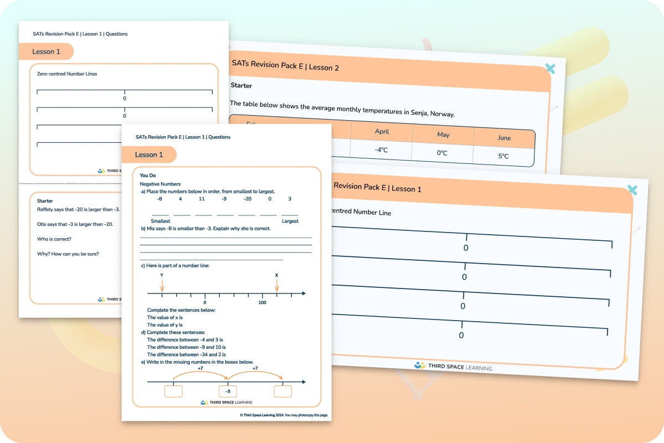Click the empty answer box left of -5
Screen dimensions: 664x443
pos(173,391)
